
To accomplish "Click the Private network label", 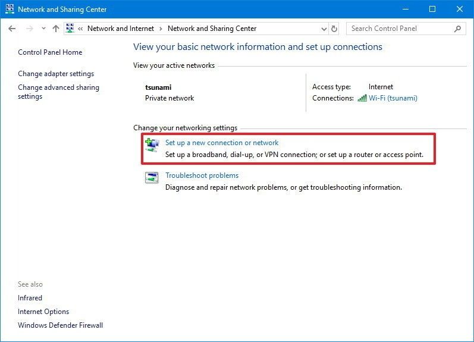I will pyautogui.click(x=169, y=98).
